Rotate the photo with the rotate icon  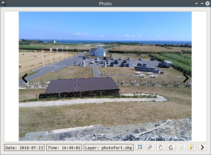(171, 147)
